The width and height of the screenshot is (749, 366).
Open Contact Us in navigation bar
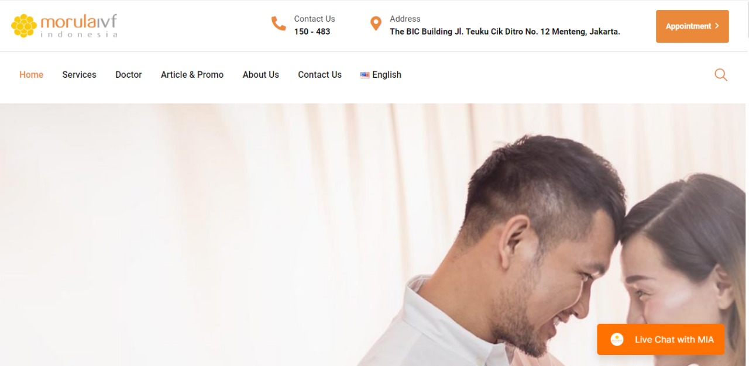click(319, 75)
